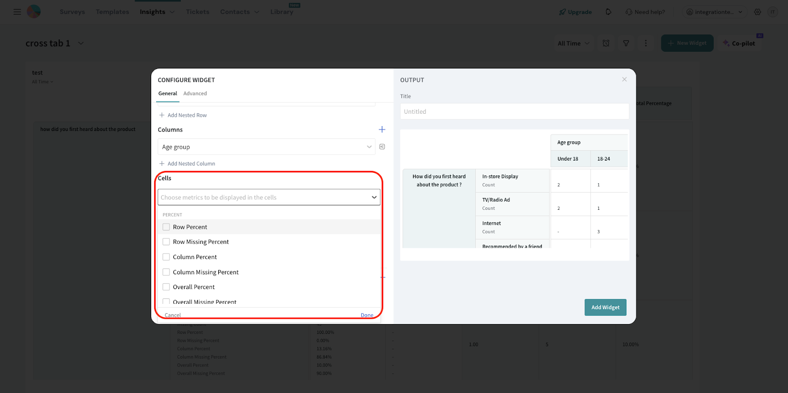Screen dimensions: 788x393
Task: Check the Row Percent checkbox
Action: tap(166, 227)
